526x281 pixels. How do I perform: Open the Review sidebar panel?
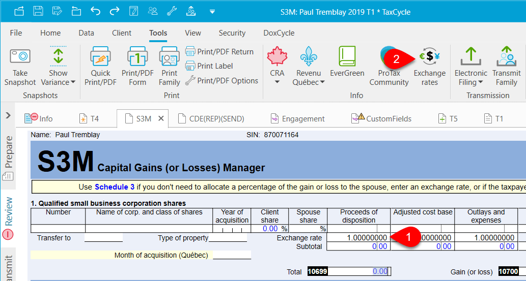pos(8,217)
